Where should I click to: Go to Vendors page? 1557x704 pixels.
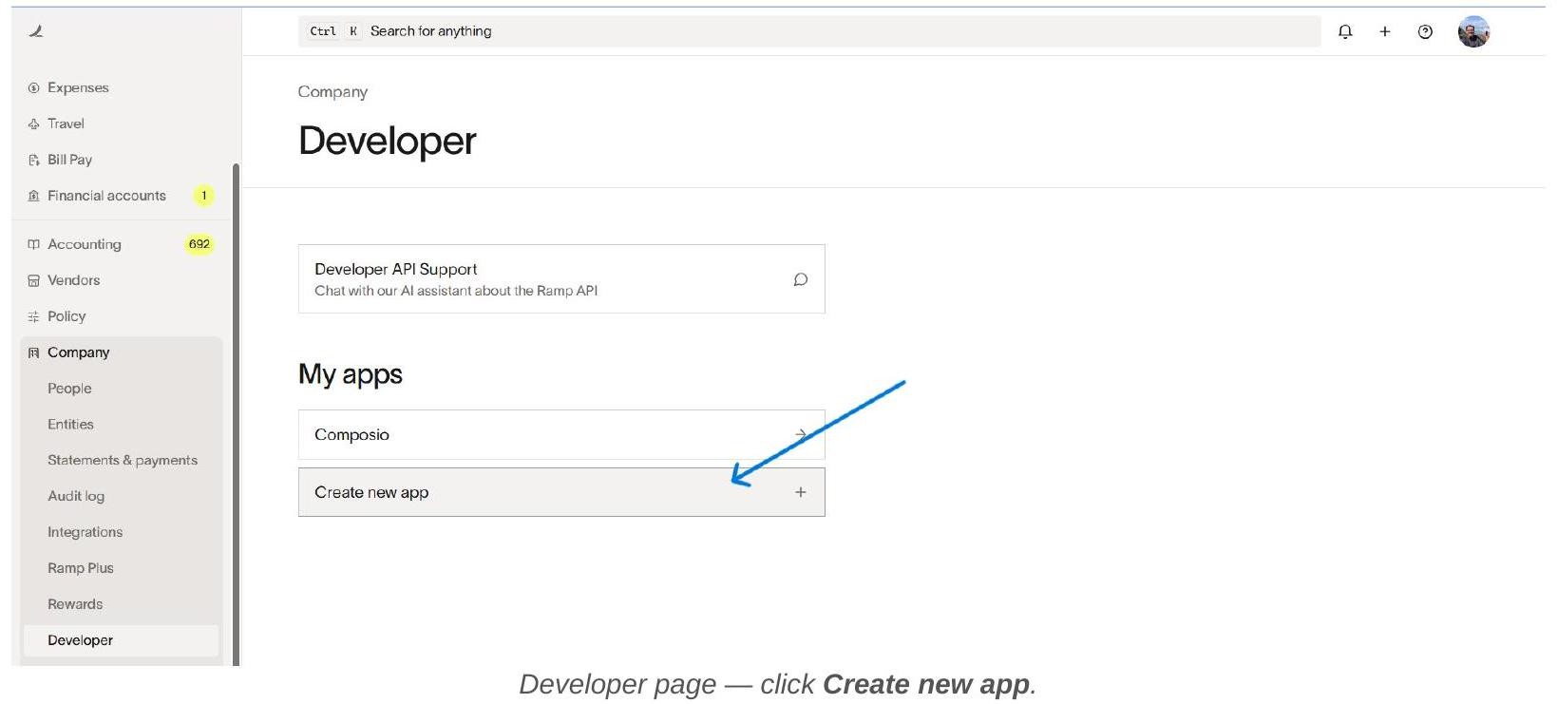tap(73, 280)
